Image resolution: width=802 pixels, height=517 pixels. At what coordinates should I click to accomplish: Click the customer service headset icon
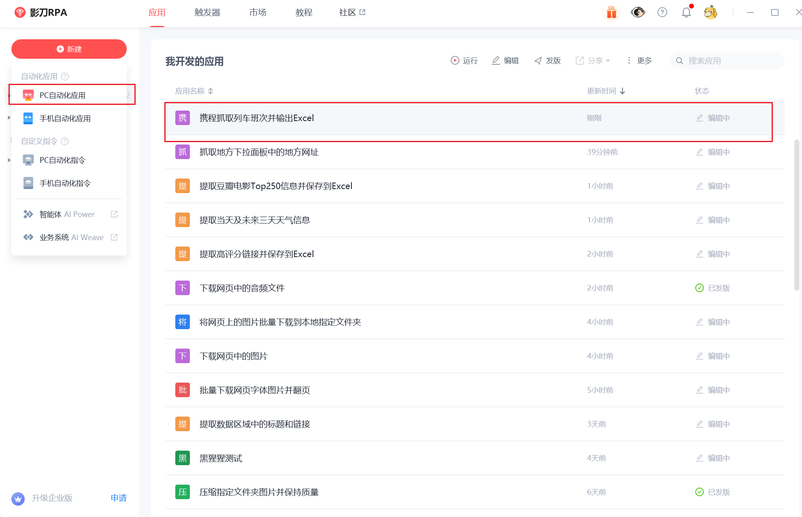point(638,13)
